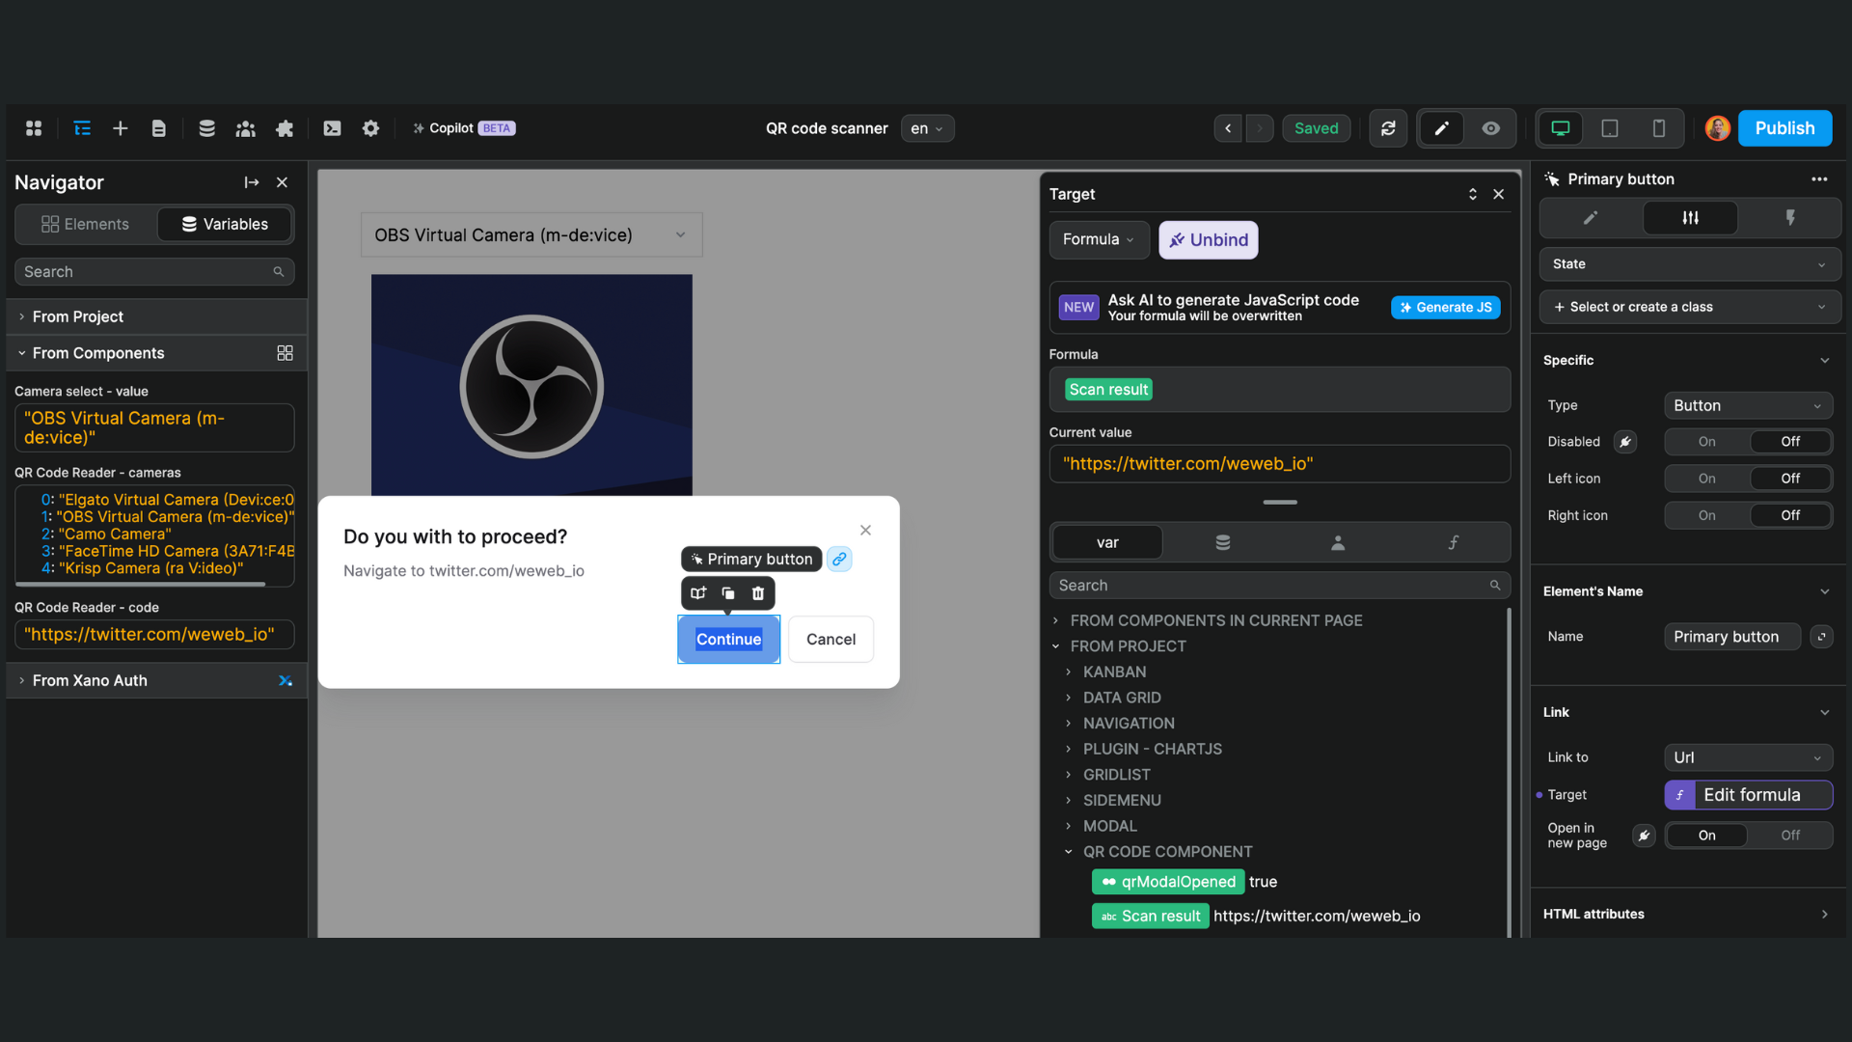1852x1042 pixels.
Task: Switch to Elements tab in Navigator
Action: point(86,224)
